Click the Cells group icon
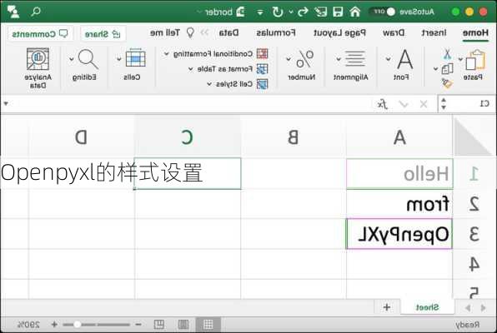The width and height of the screenshot is (497, 333). (x=135, y=57)
